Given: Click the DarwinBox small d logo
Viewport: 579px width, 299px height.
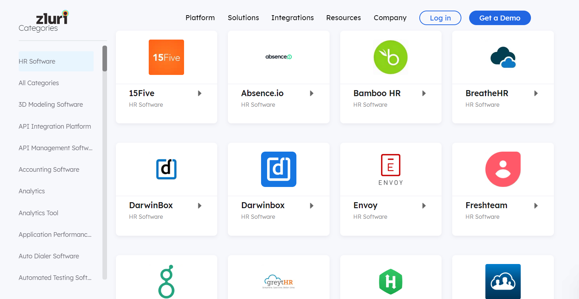Looking at the screenshot, I should point(166,169).
